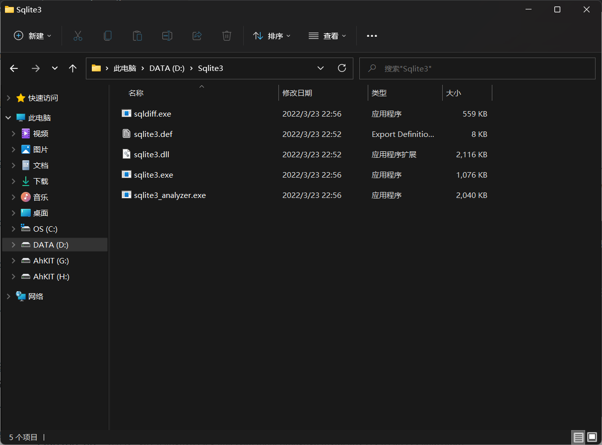Click the Share icon in toolbar
This screenshot has width=602, height=445.
pos(197,36)
